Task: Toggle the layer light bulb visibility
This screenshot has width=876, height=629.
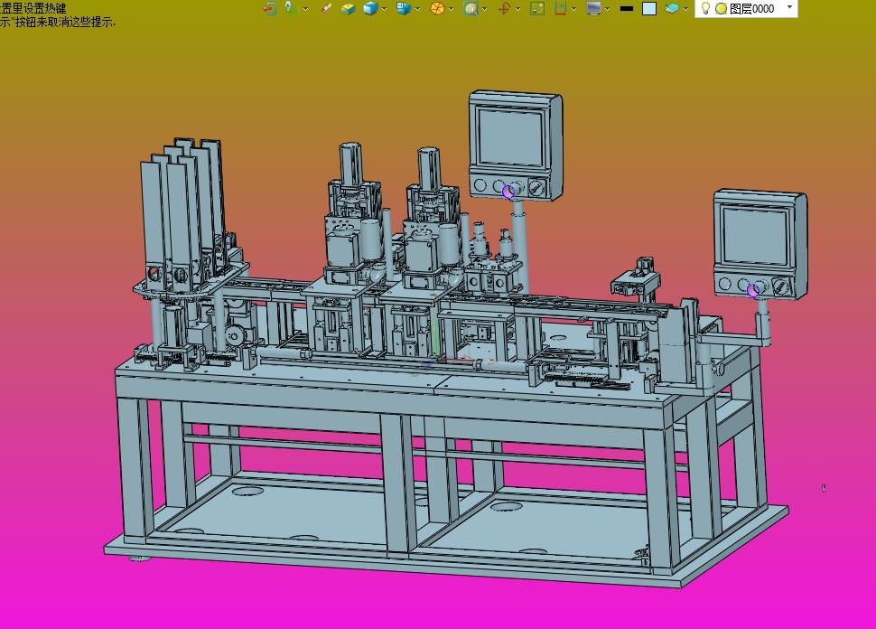Action: [705, 8]
